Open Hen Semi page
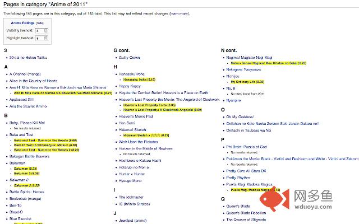 point(127,123)
